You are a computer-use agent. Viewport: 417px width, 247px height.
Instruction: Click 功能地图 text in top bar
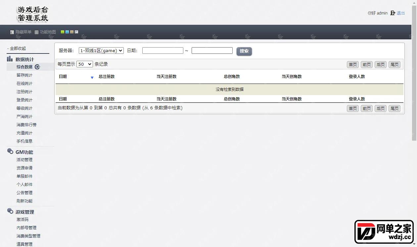coord(48,32)
